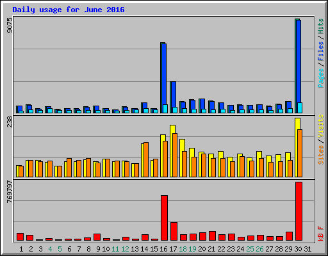Select day 15 on the x-axis
Image resolution: width=328 pixels, height=256 pixels.
(154, 249)
